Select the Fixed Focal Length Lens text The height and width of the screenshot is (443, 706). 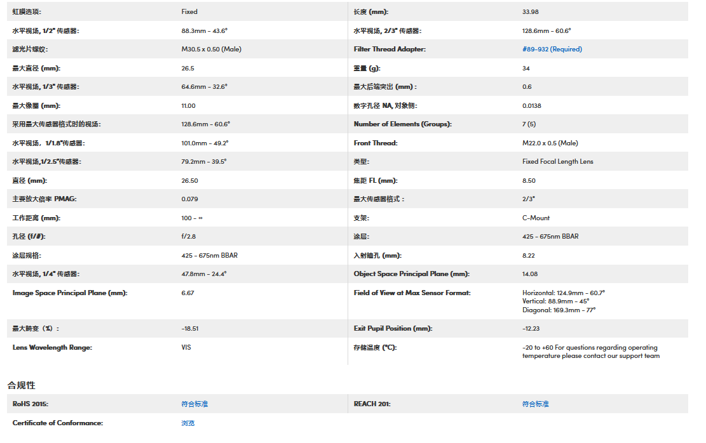point(557,162)
